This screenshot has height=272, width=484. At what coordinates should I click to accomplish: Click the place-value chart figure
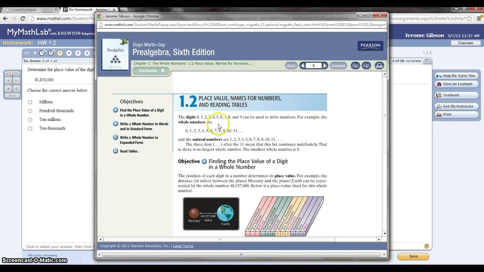coord(284,216)
